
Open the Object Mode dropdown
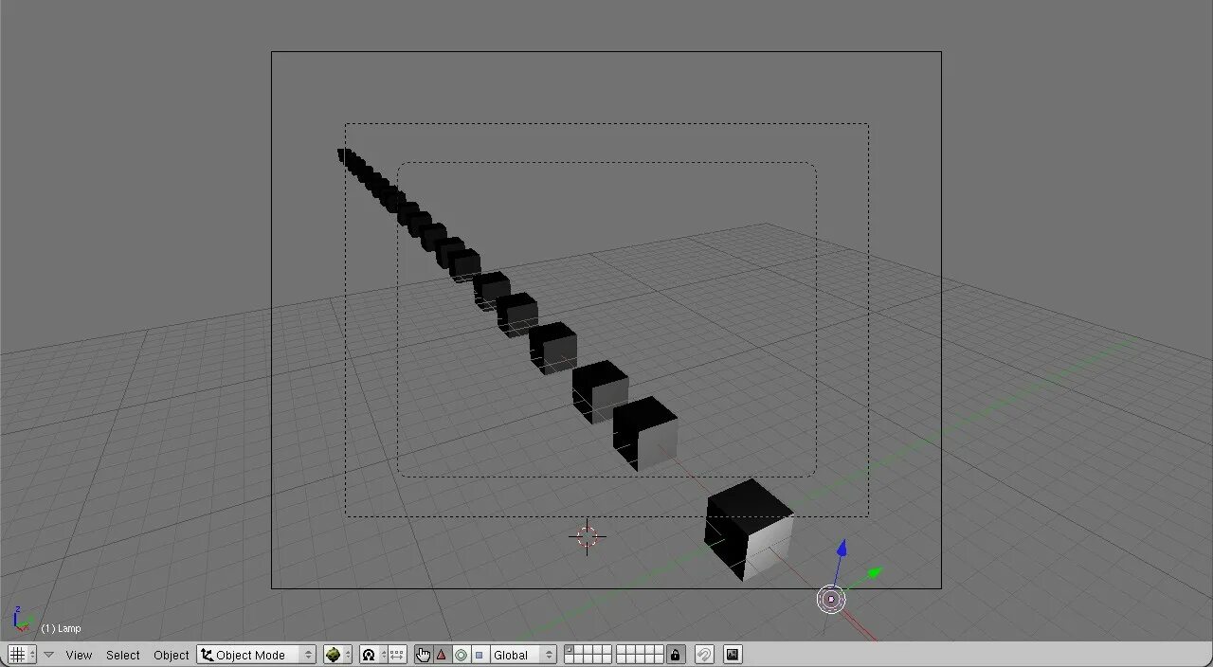(257, 655)
